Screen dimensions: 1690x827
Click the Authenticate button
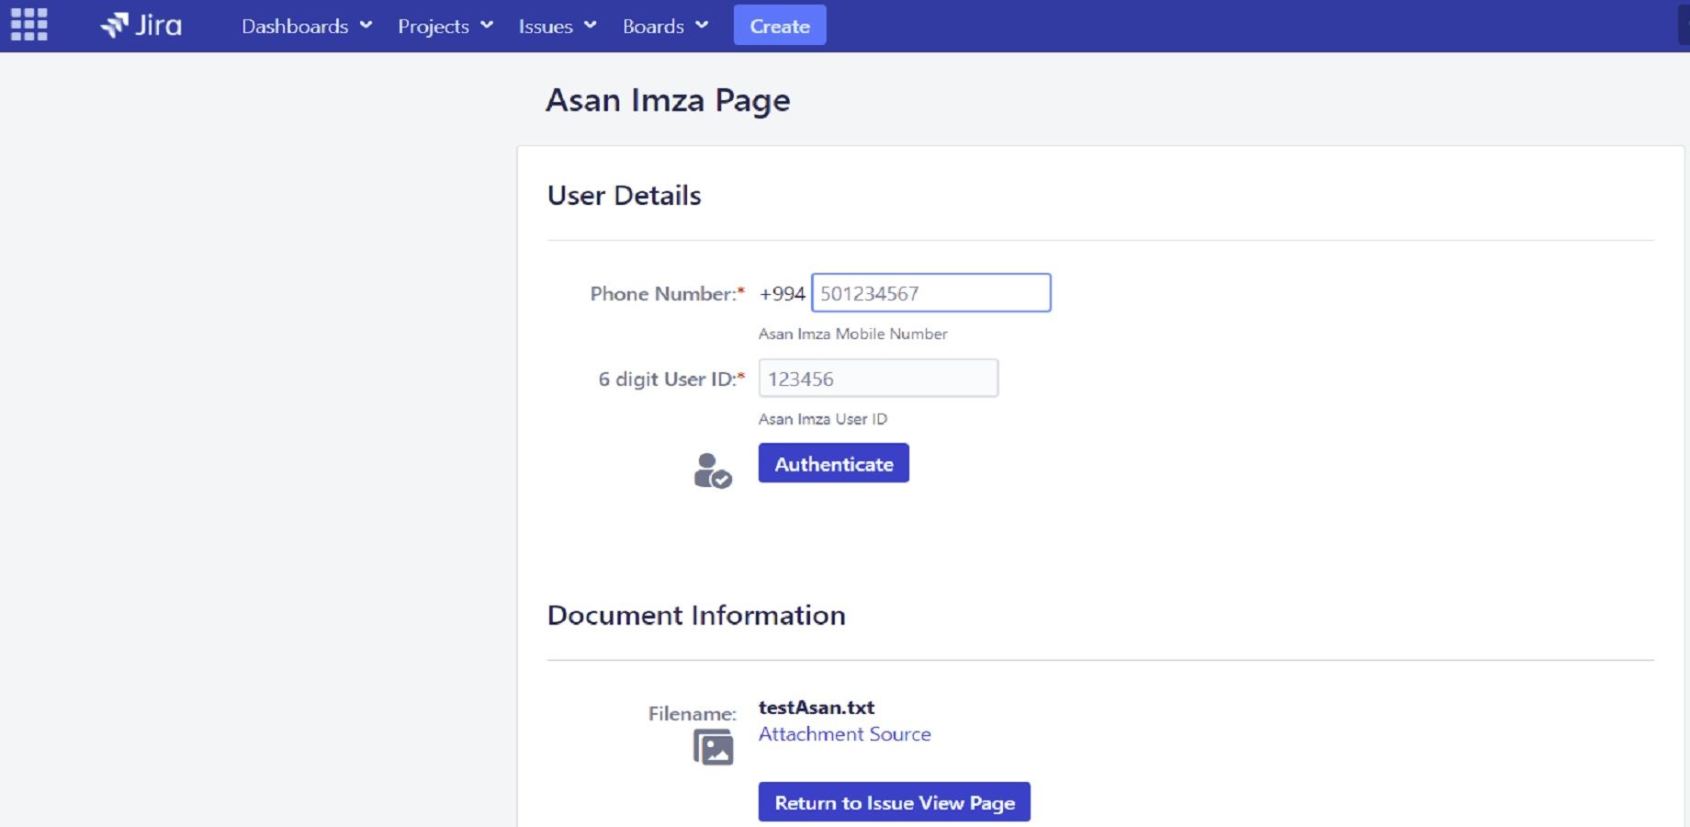[834, 463]
